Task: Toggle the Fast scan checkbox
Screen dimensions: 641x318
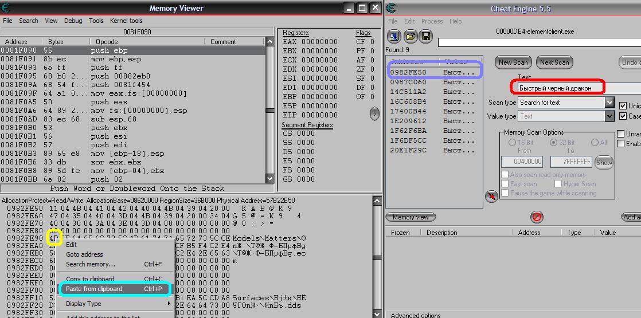Action: [x=505, y=184]
